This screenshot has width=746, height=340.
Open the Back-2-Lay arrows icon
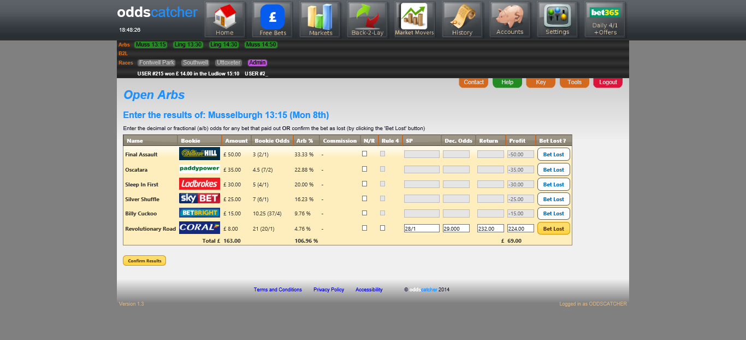368,20
